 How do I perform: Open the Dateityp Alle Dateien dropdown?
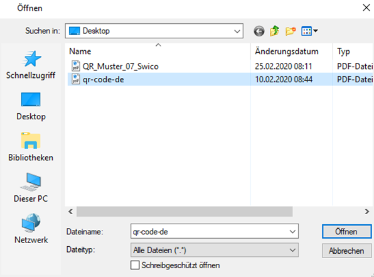point(215,250)
